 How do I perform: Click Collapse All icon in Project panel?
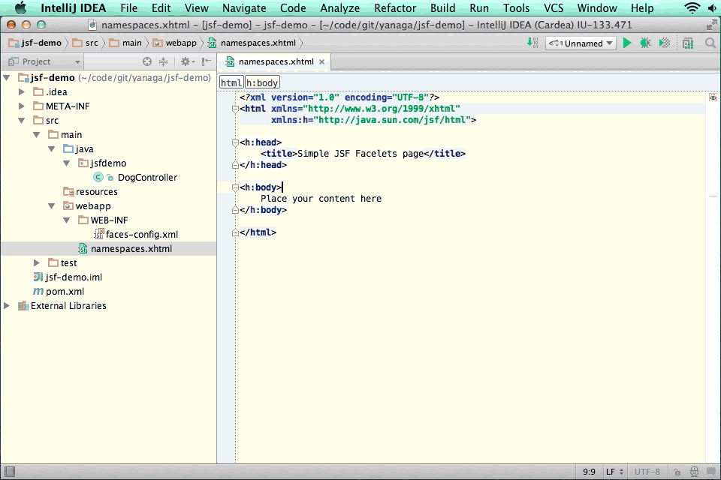tap(163, 61)
